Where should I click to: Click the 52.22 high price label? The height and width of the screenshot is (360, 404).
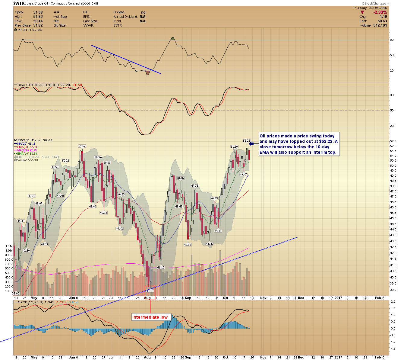click(x=247, y=141)
